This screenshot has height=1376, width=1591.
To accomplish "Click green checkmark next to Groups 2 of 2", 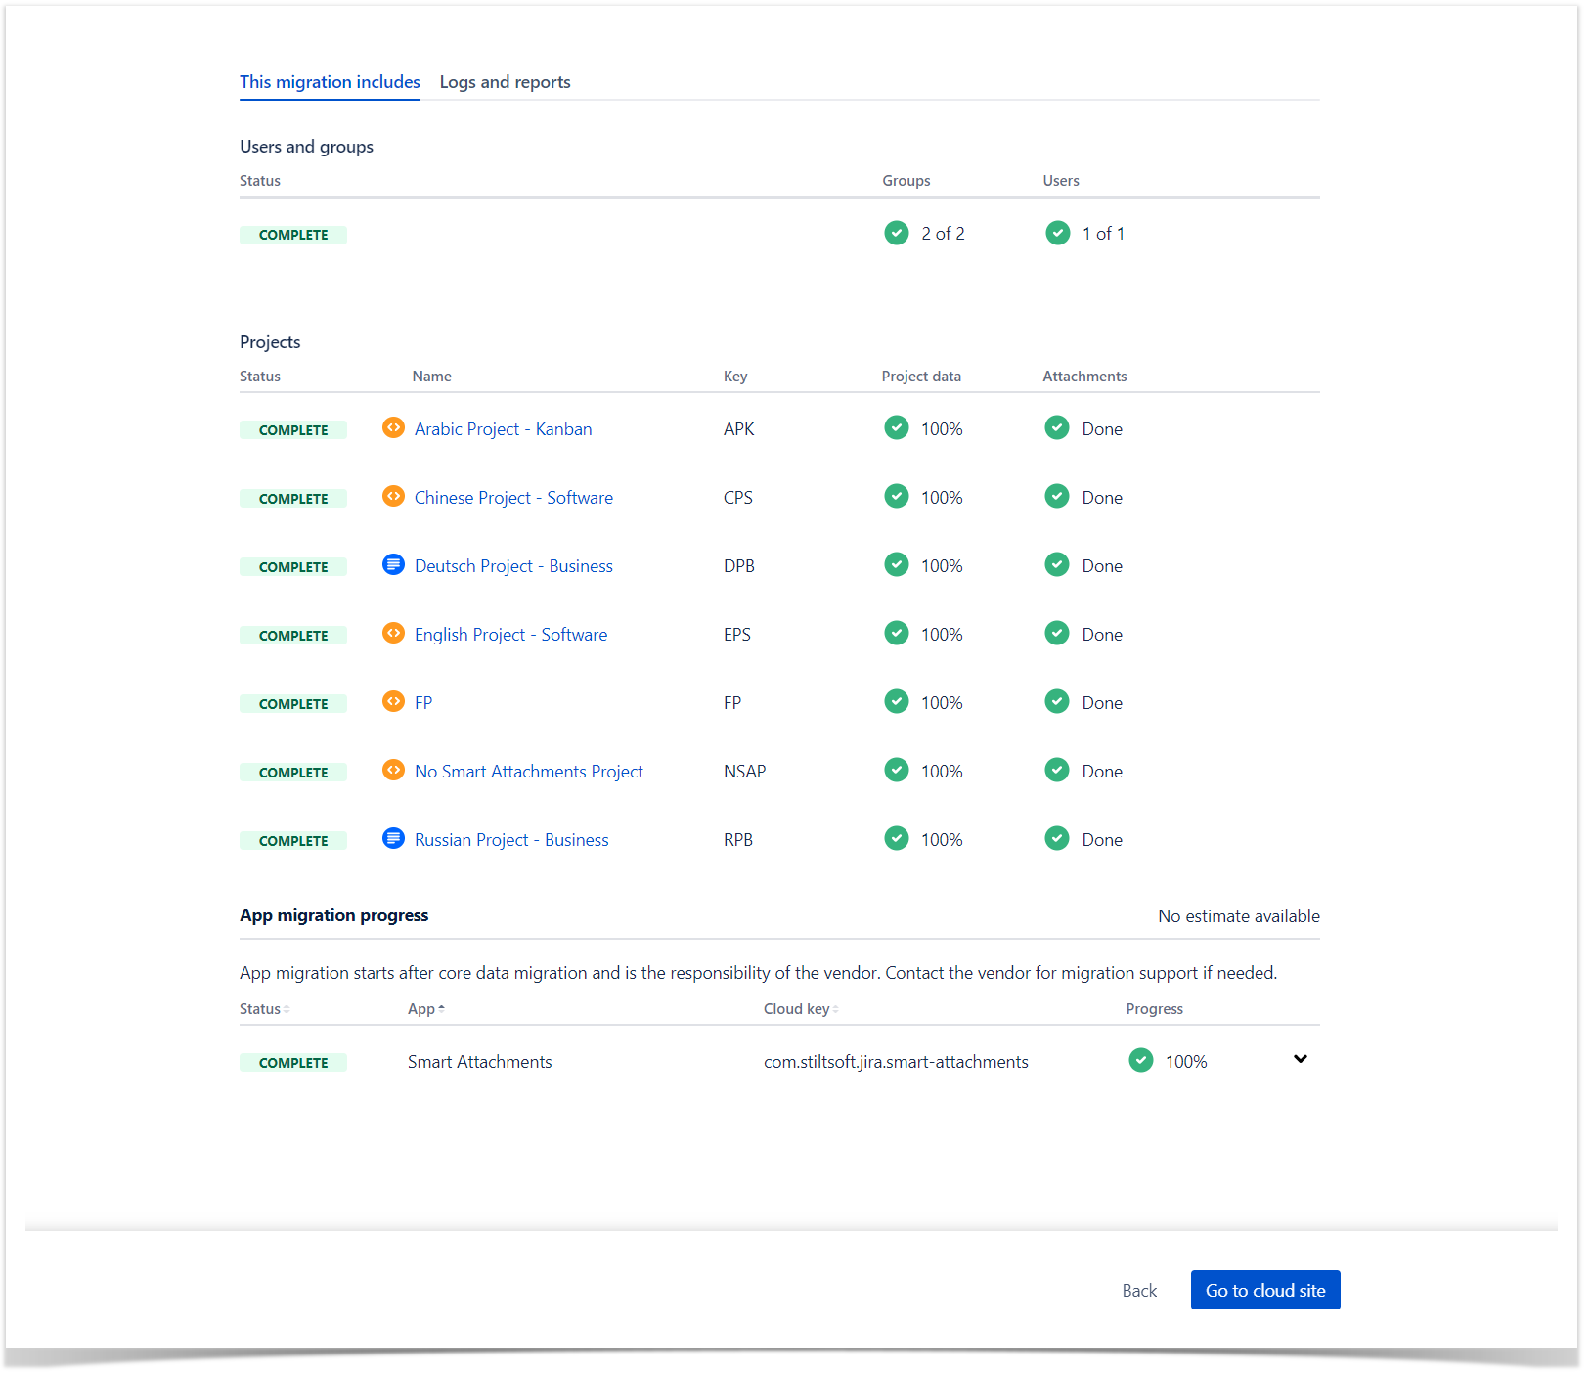I will (x=896, y=233).
